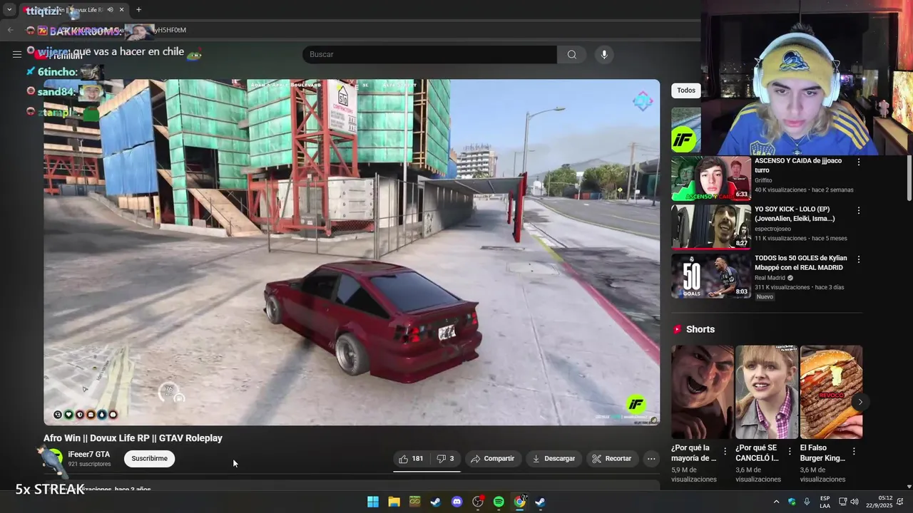
Task: Switch to Chrome in taskbar
Action: [520, 502]
